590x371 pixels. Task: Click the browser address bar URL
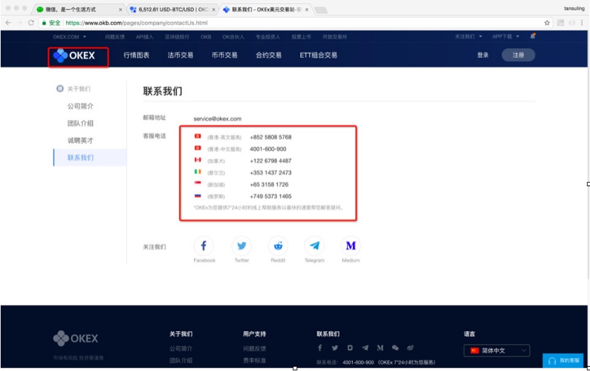136,23
